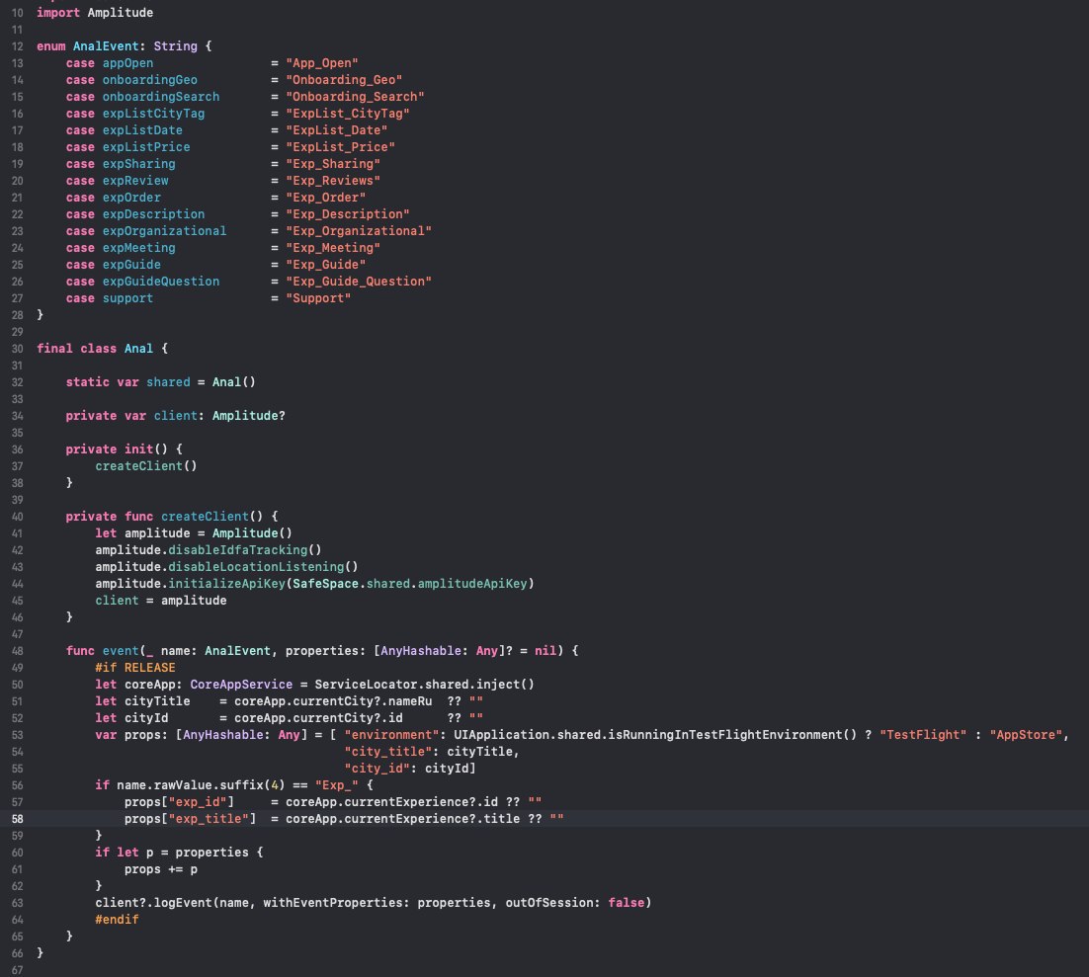
Task: Click case name expDescription
Action: pos(153,214)
